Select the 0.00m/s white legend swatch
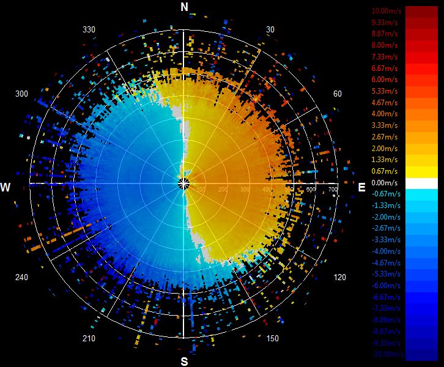This screenshot has width=444, height=367. [x=421, y=183]
